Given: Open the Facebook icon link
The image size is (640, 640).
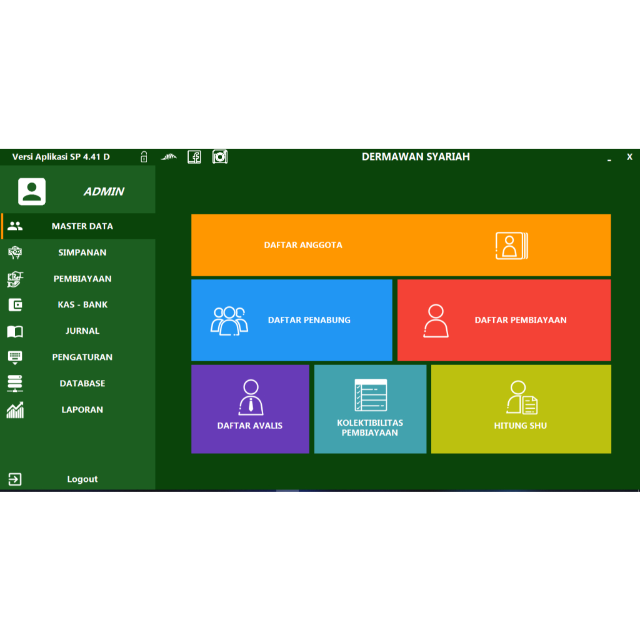Looking at the screenshot, I should click(x=194, y=157).
